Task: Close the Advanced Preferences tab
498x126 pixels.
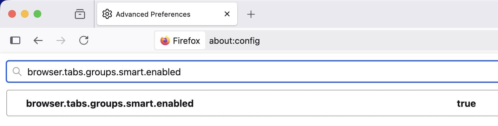Action: click(x=227, y=14)
